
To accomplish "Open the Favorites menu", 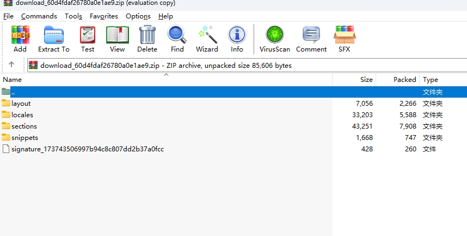I will [x=103, y=16].
